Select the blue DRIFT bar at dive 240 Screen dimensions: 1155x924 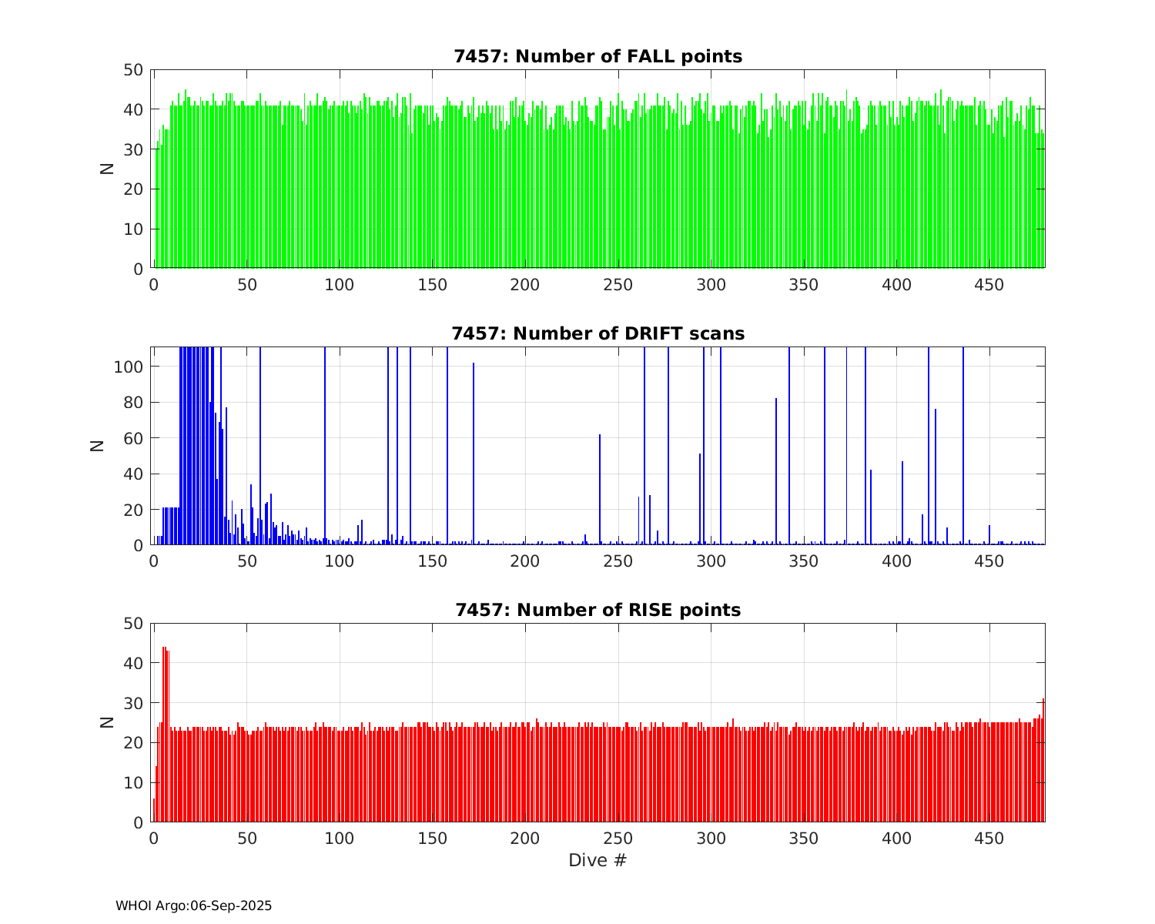[x=600, y=490]
